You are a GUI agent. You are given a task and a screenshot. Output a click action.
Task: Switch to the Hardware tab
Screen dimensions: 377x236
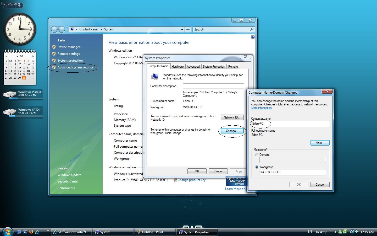click(178, 67)
